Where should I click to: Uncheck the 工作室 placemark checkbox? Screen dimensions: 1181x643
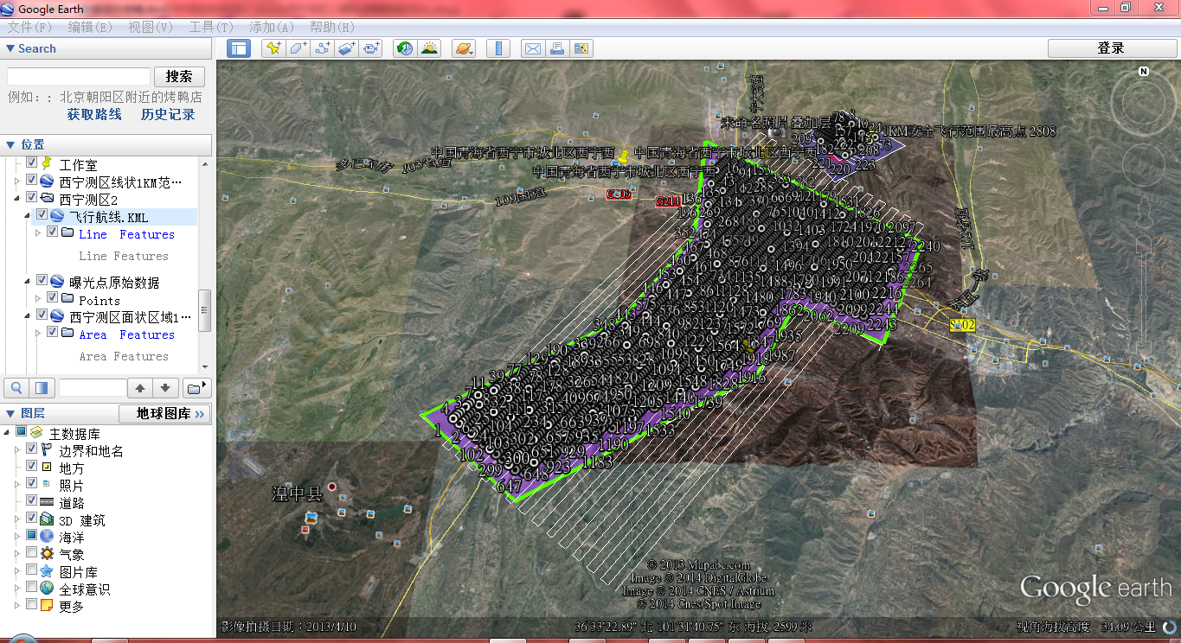[x=32, y=162]
